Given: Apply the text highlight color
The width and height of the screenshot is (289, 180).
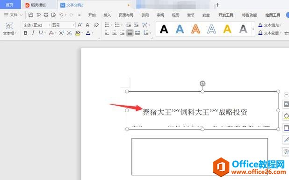Looking at the screenshot, I should pos(78,33).
